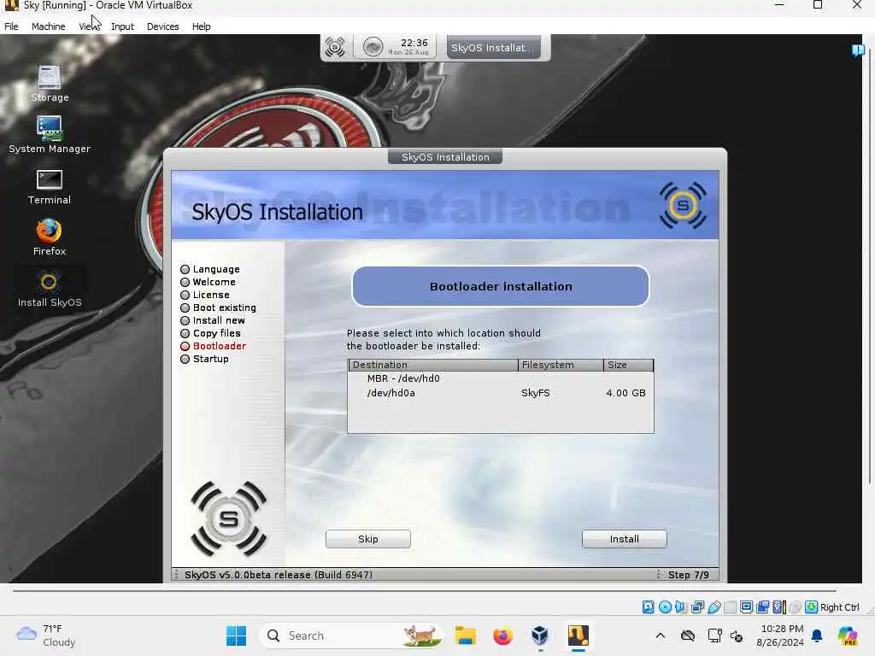This screenshot has height=656, width=875.
Task: Open the View menu
Action: 88,26
